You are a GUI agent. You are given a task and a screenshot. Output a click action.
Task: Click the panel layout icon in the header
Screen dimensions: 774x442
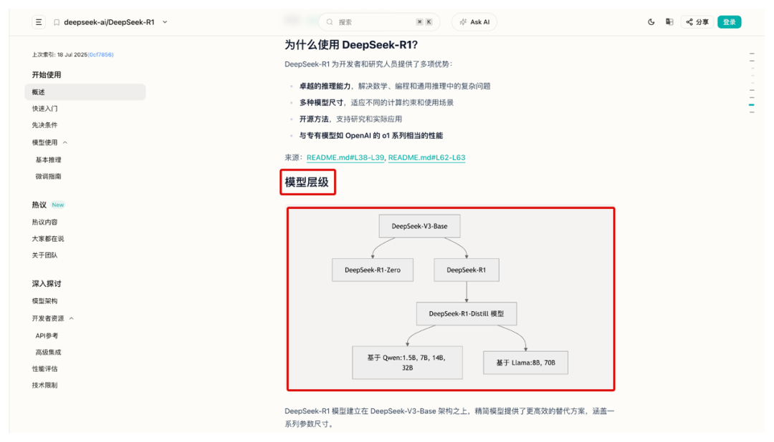[669, 22]
